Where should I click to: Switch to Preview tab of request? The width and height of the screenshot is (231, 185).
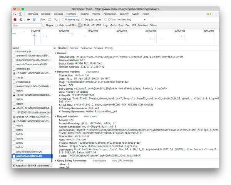click(x=74, y=48)
